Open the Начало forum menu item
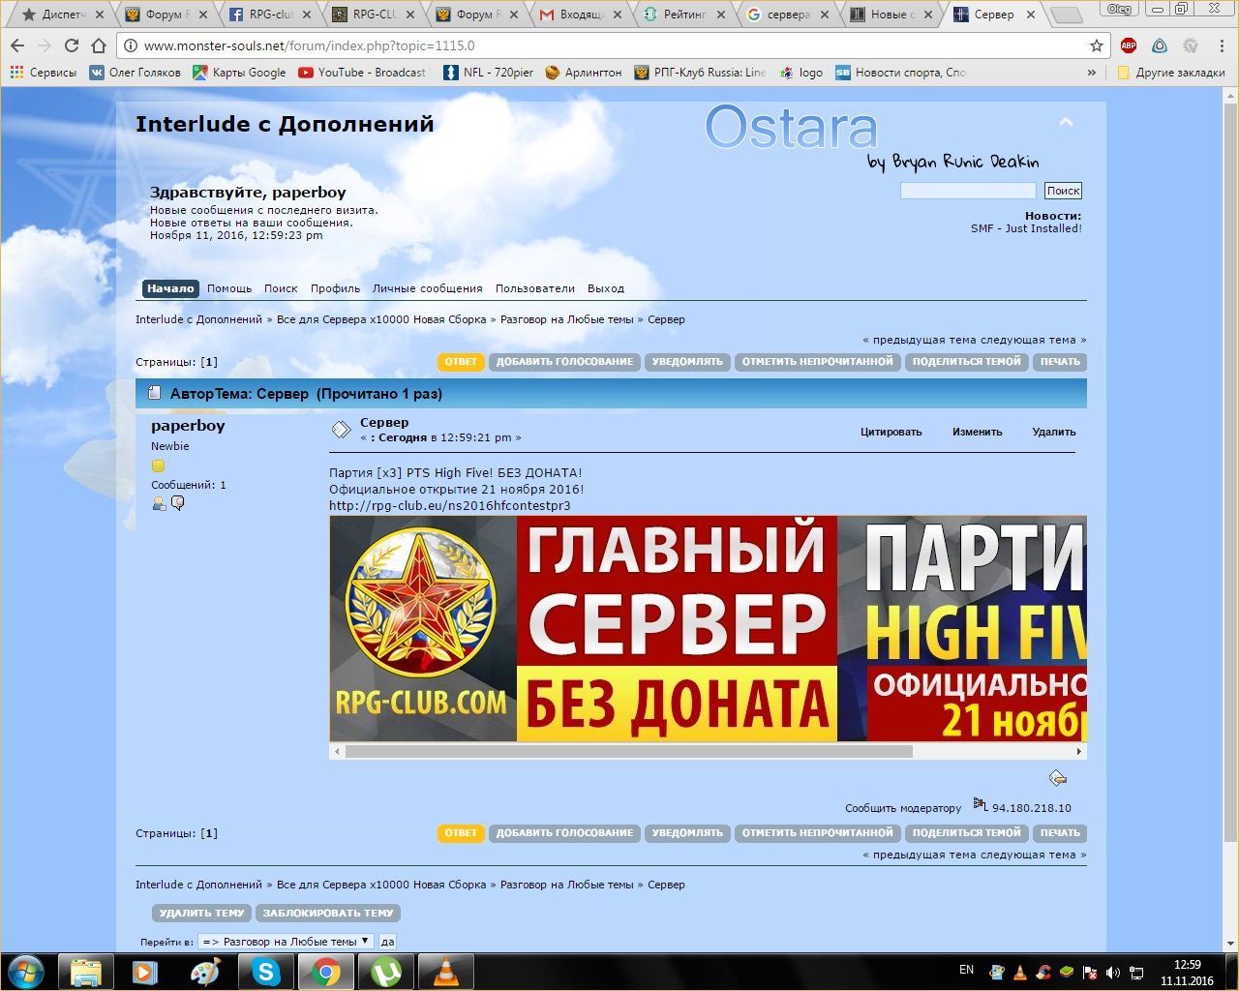 click(170, 288)
